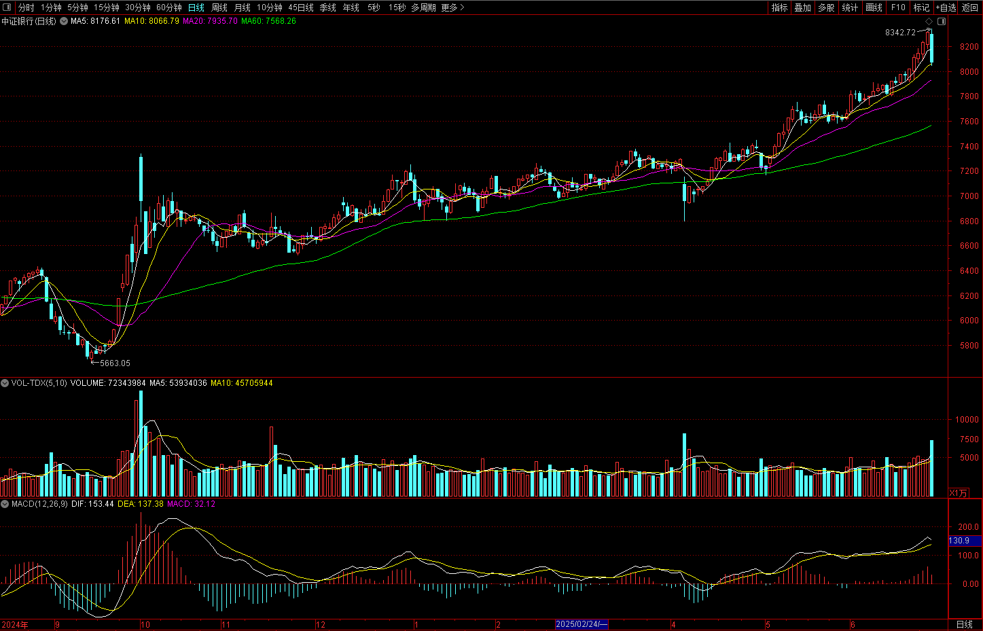Screen dimensions: 983x631
Task: Click the diamond icon above the chart
Action: pyautogui.click(x=930, y=22)
